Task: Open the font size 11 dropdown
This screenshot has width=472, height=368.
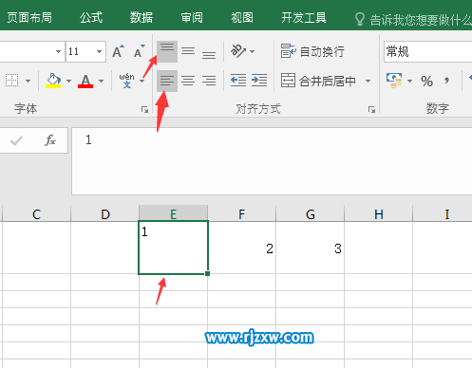Action: [x=99, y=51]
